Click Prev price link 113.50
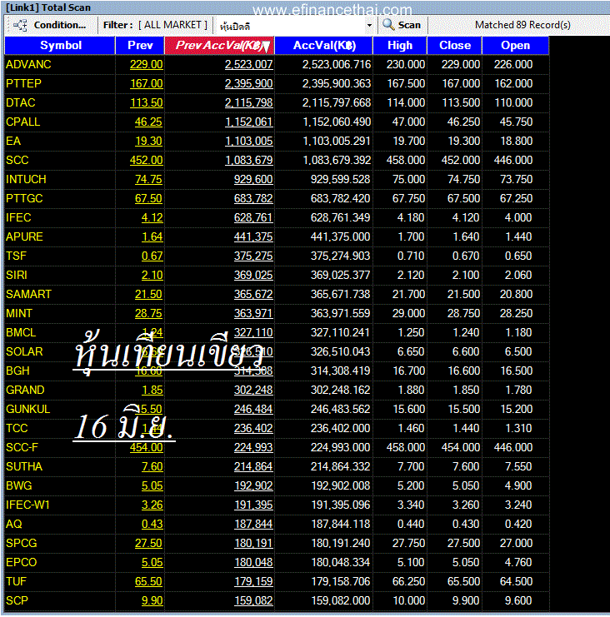 click(x=146, y=102)
